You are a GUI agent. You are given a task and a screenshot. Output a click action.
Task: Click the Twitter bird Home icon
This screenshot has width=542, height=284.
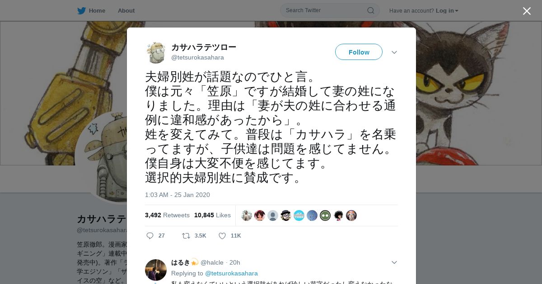[x=81, y=10]
